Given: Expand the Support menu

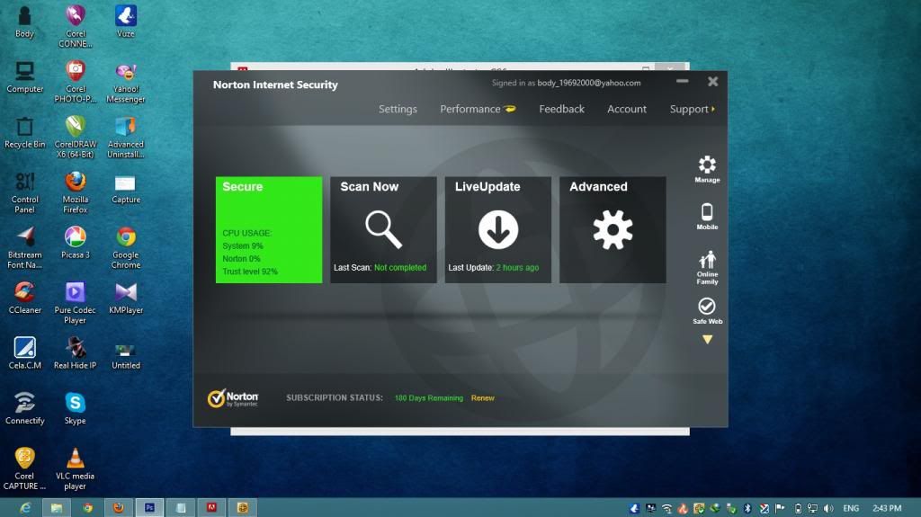Looking at the screenshot, I should (692, 110).
